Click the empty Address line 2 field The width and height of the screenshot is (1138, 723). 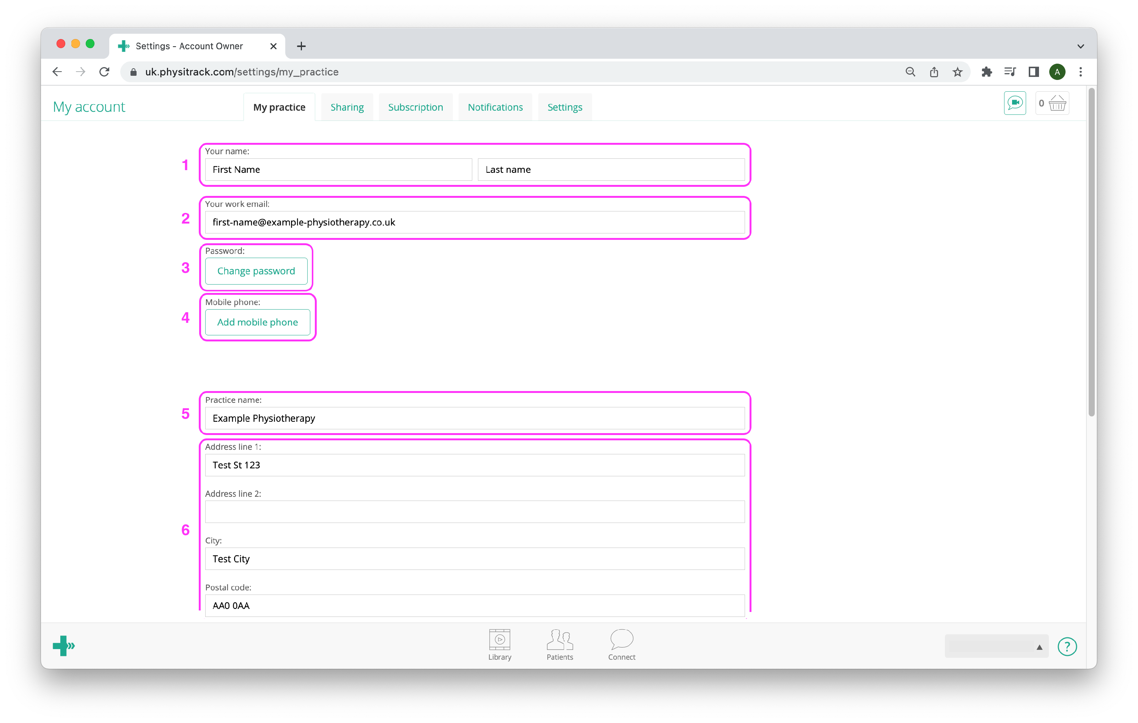tap(475, 512)
